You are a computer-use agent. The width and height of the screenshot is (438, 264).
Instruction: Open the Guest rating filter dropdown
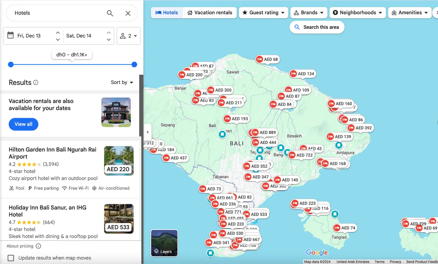click(x=263, y=13)
